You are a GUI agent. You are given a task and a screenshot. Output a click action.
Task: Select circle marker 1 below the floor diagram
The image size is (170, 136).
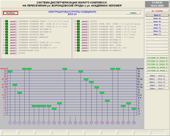(10, 123)
